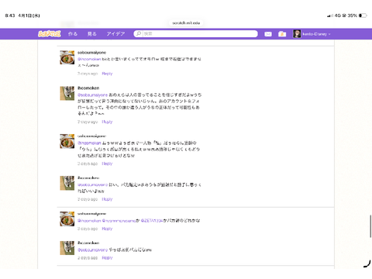Open the 作る (Create) menu item

tap(73, 34)
